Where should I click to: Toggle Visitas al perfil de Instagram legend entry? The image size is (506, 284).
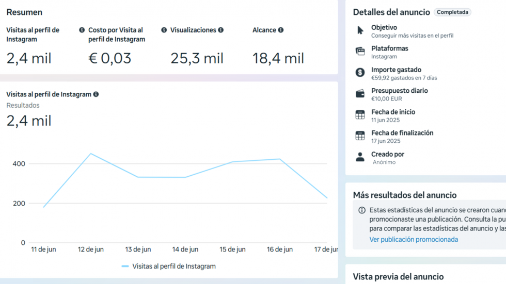point(169,266)
